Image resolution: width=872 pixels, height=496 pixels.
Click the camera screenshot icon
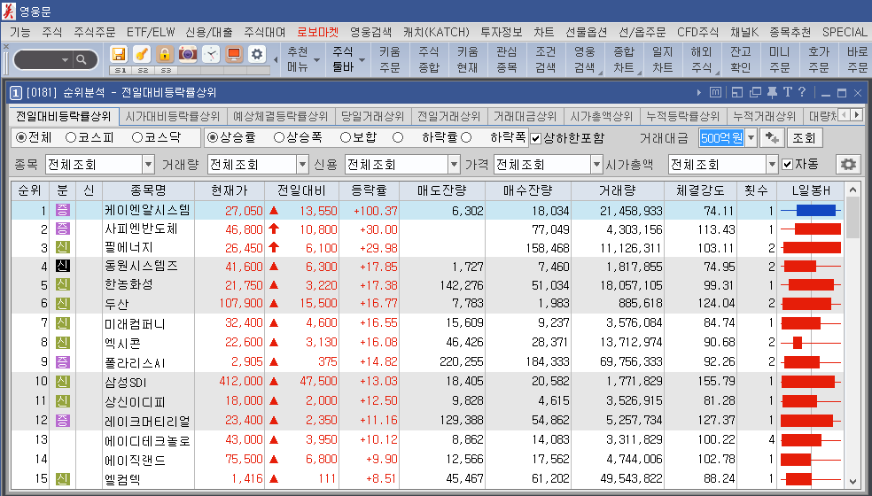click(188, 55)
